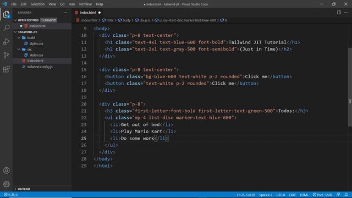Click the feedback icon in status bar
This screenshot has height=198, width=352.
click(x=338, y=195)
